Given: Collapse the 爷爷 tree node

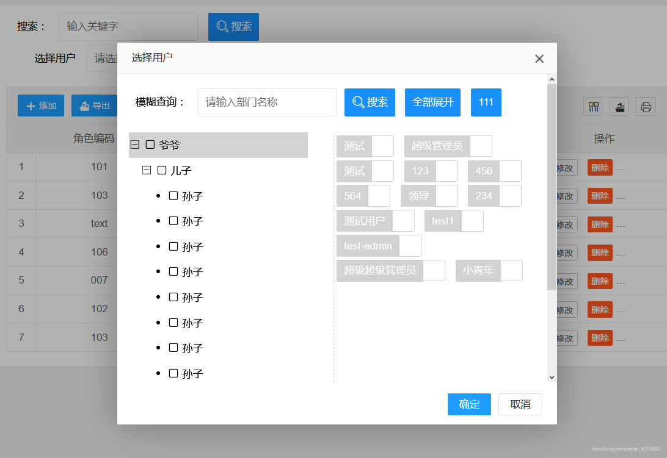Looking at the screenshot, I should click(135, 145).
